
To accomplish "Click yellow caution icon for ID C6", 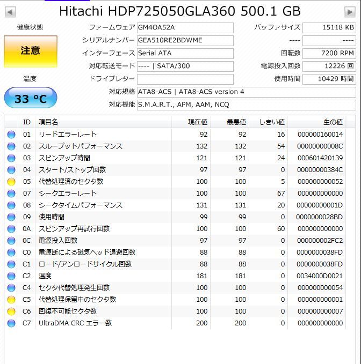I will (11, 312).
